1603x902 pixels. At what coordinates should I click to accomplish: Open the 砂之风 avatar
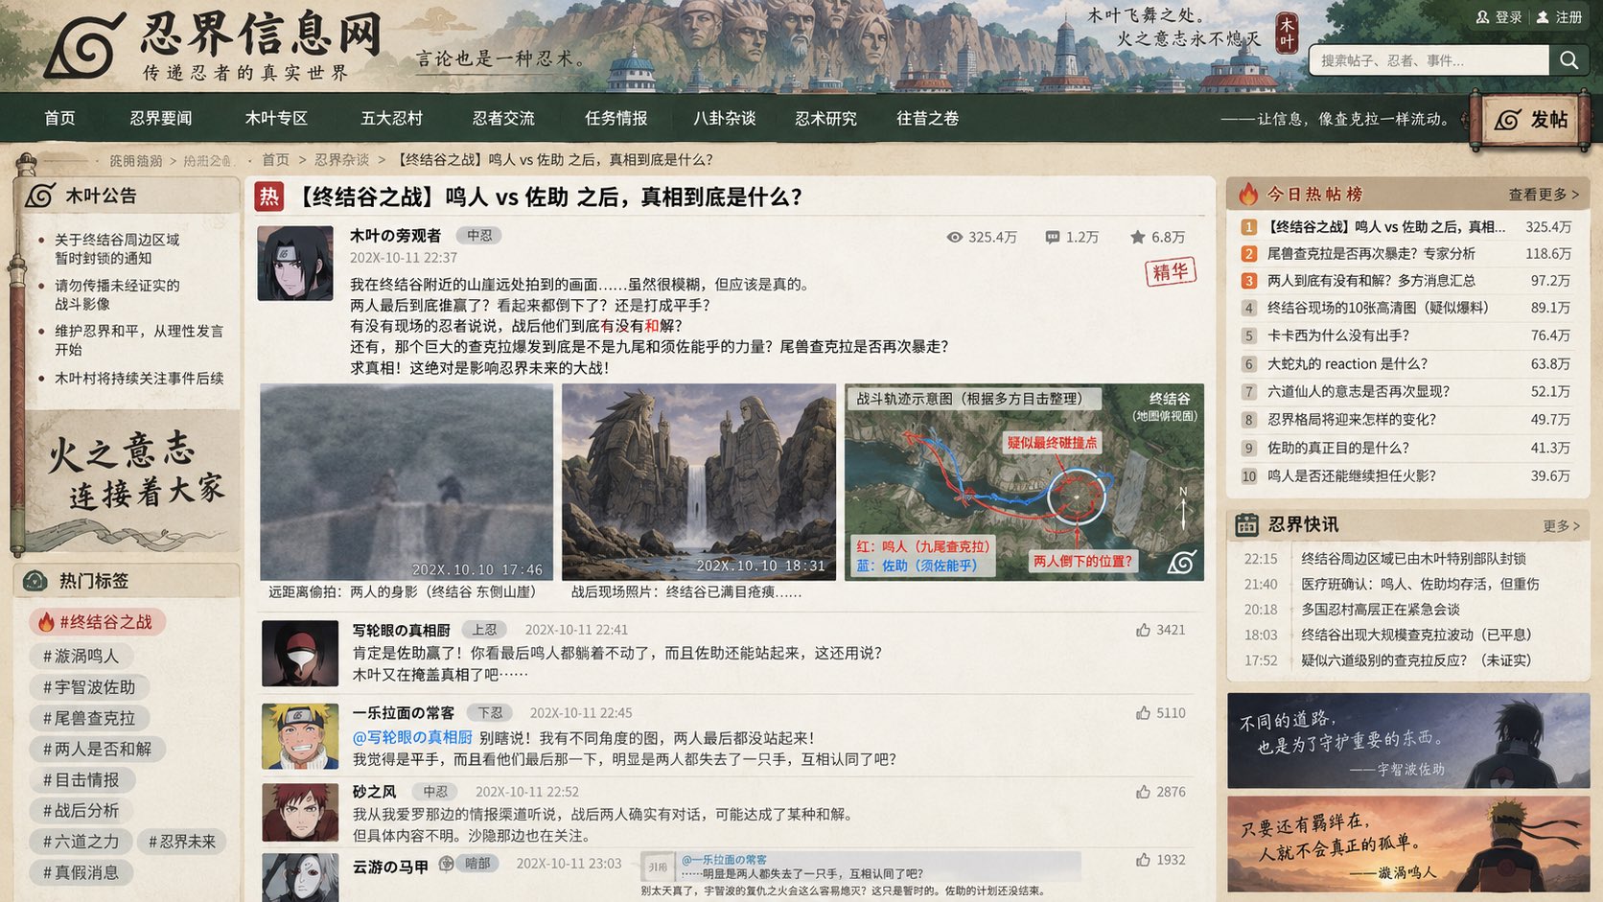click(x=300, y=813)
